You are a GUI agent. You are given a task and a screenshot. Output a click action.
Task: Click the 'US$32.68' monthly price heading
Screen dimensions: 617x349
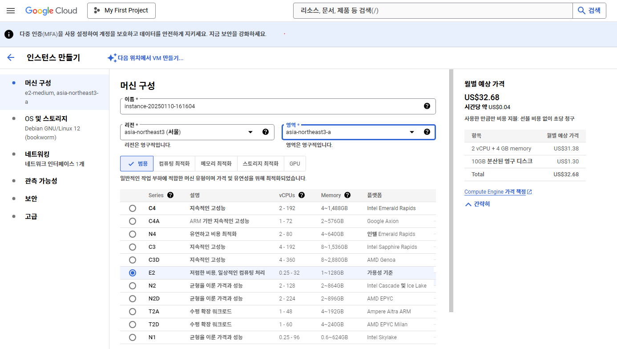482,97
